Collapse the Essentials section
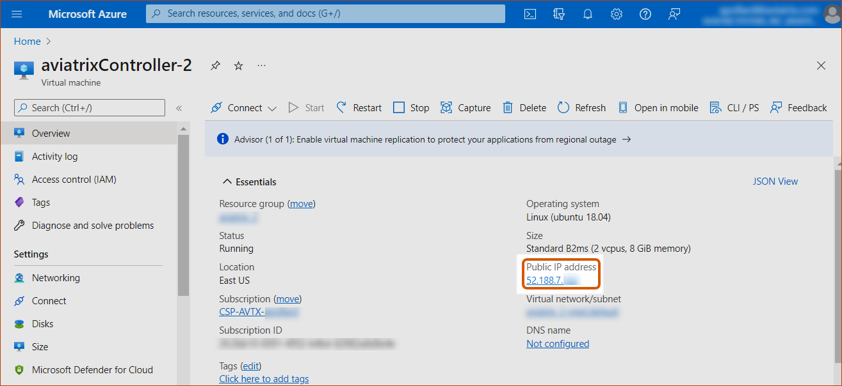Screen dimensions: 842x386 tap(227, 182)
